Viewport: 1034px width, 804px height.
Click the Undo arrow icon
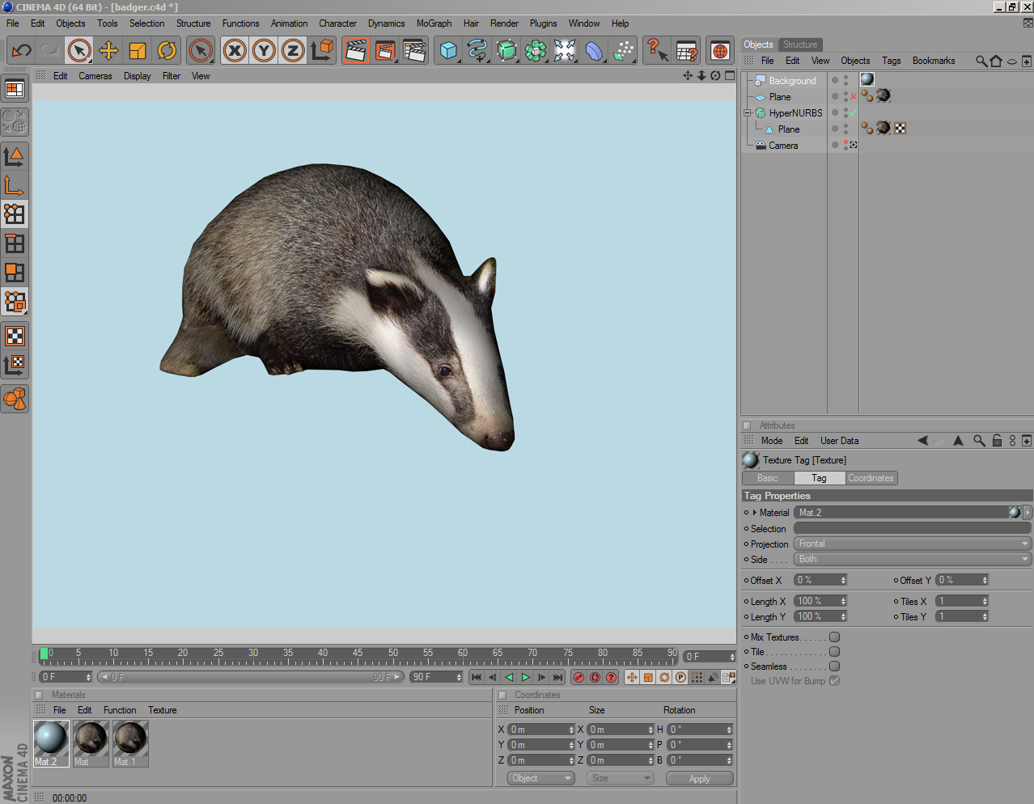point(21,51)
